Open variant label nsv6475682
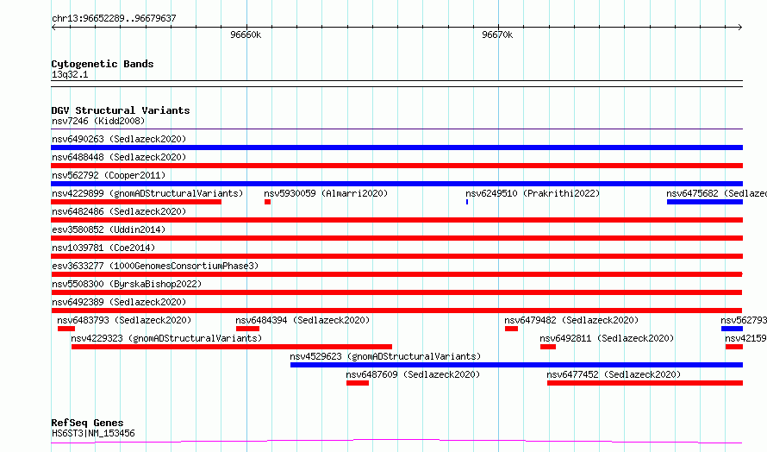 click(716, 193)
